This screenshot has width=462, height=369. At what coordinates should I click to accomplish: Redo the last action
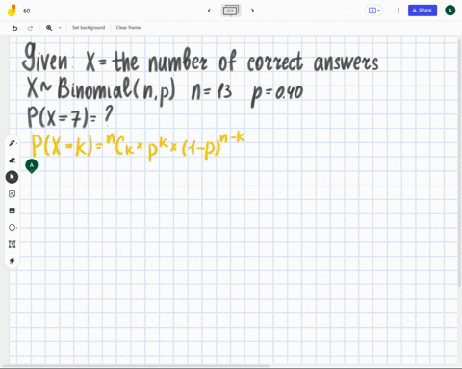tap(30, 28)
